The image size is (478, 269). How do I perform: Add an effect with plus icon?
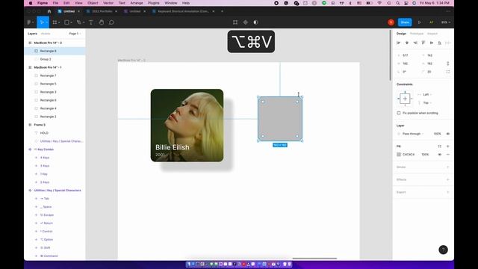pos(448,179)
